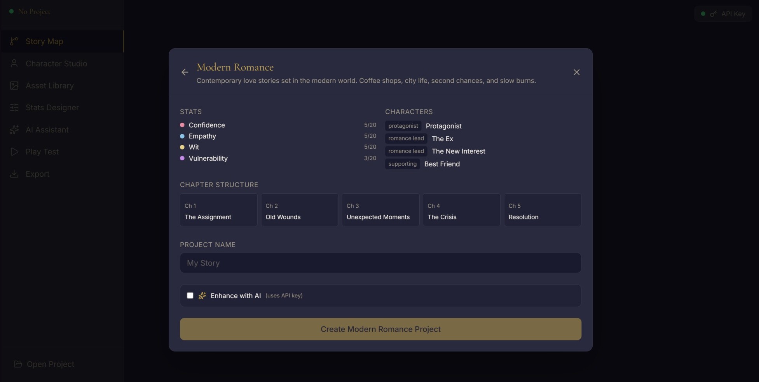759x382 pixels.
Task: Open the Export panel
Action: click(37, 174)
